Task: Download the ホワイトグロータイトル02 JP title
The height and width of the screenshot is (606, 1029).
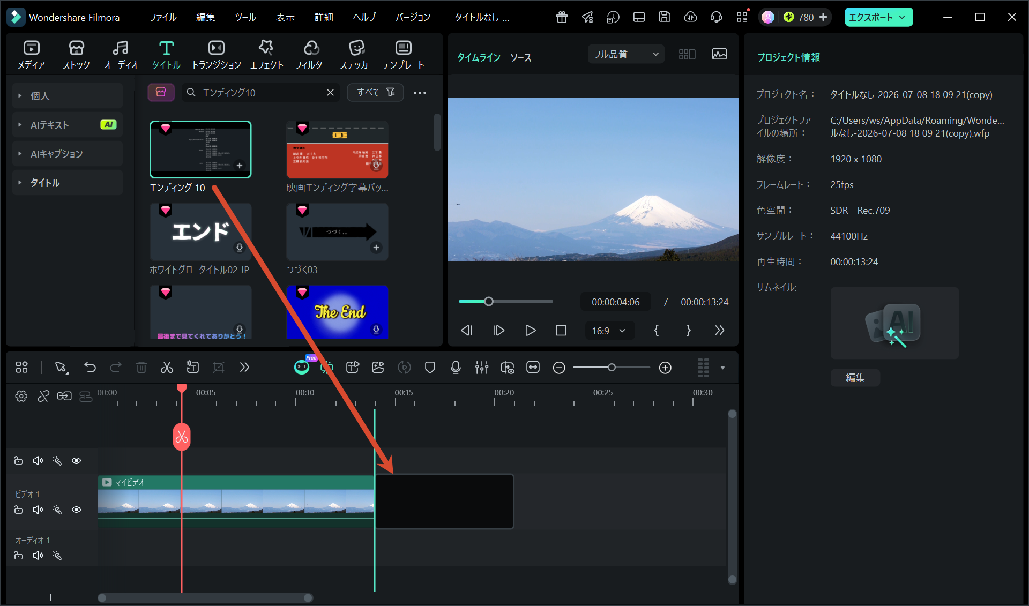Action: click(240, 248)
